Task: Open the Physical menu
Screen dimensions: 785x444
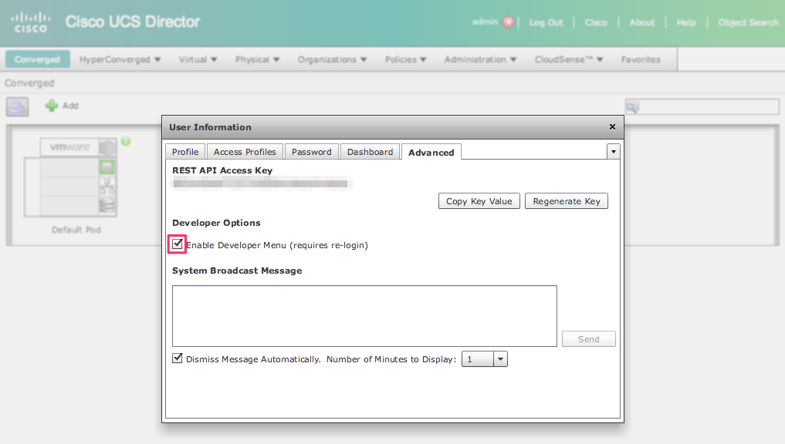Action: (257, 59)
